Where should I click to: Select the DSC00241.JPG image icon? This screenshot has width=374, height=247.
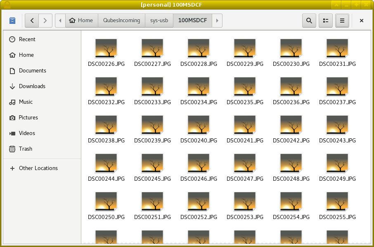pyautogui.click(x=245, y=125)
